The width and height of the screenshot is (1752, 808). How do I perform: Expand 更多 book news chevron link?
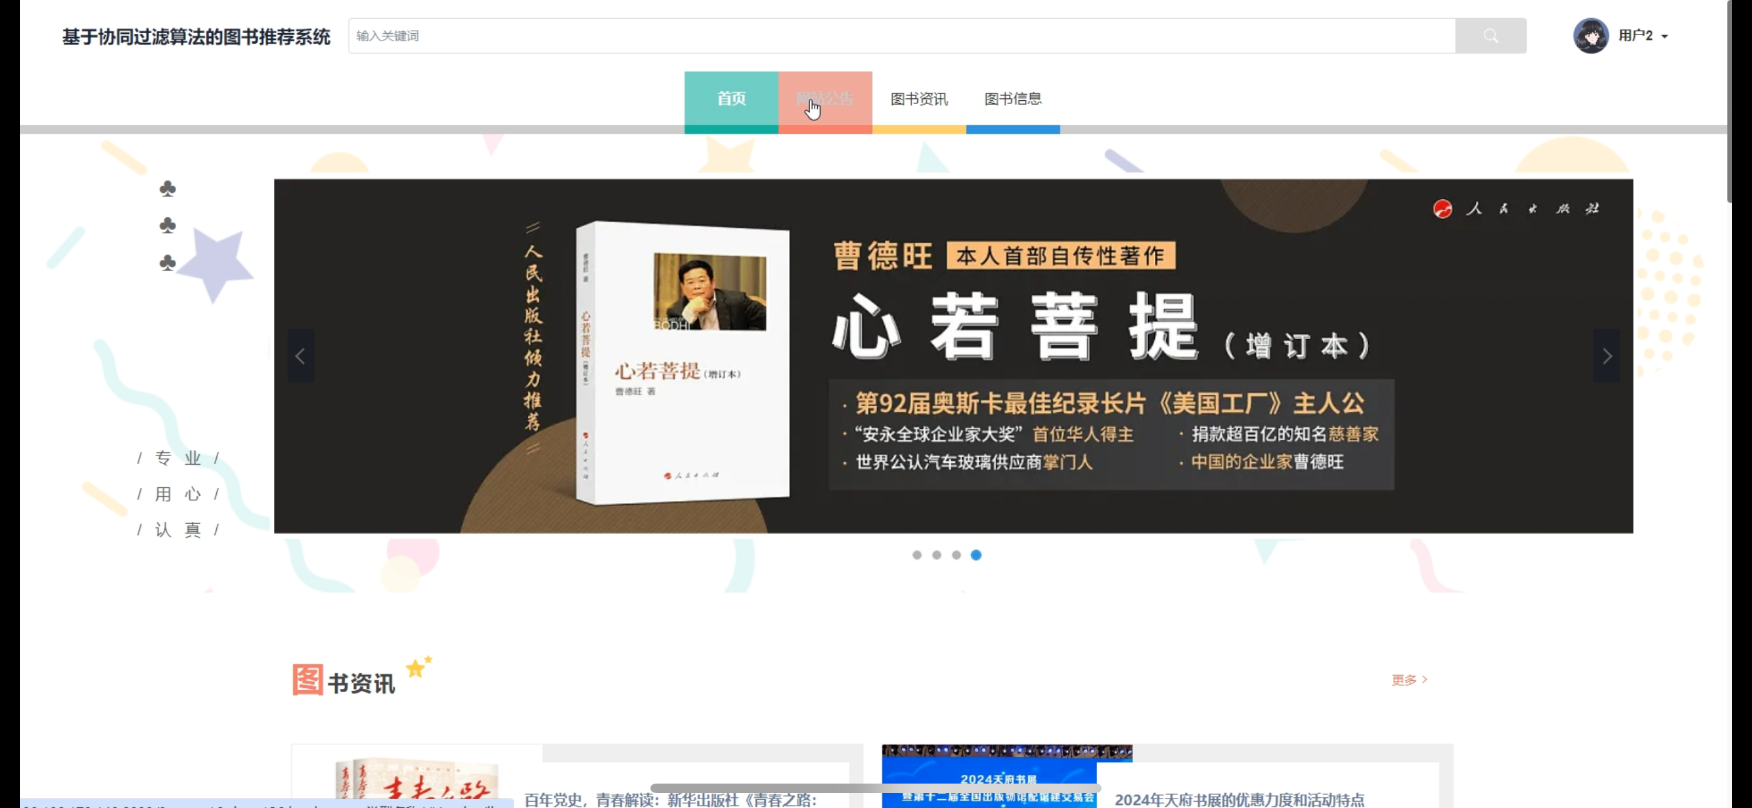coord(1409,680)
